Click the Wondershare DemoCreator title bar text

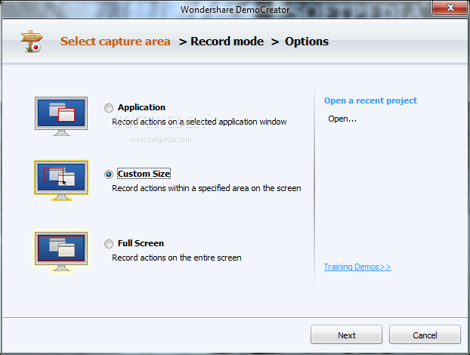(235, 10)
